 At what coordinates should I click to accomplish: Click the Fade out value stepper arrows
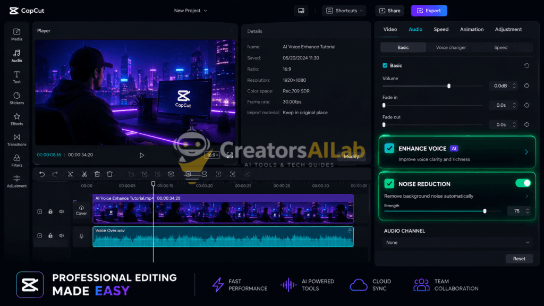pos(514,124)
